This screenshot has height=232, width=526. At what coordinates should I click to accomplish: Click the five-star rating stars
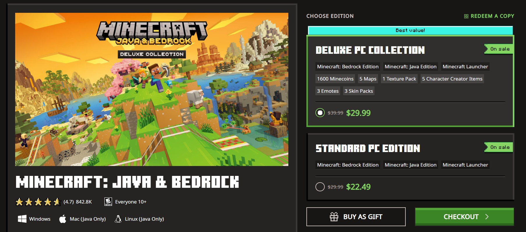click(38, 201)
